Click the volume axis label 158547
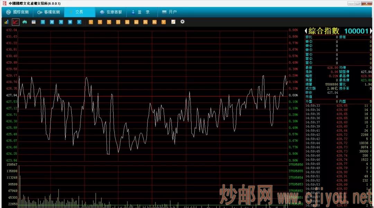 click(x=12, y=165)
